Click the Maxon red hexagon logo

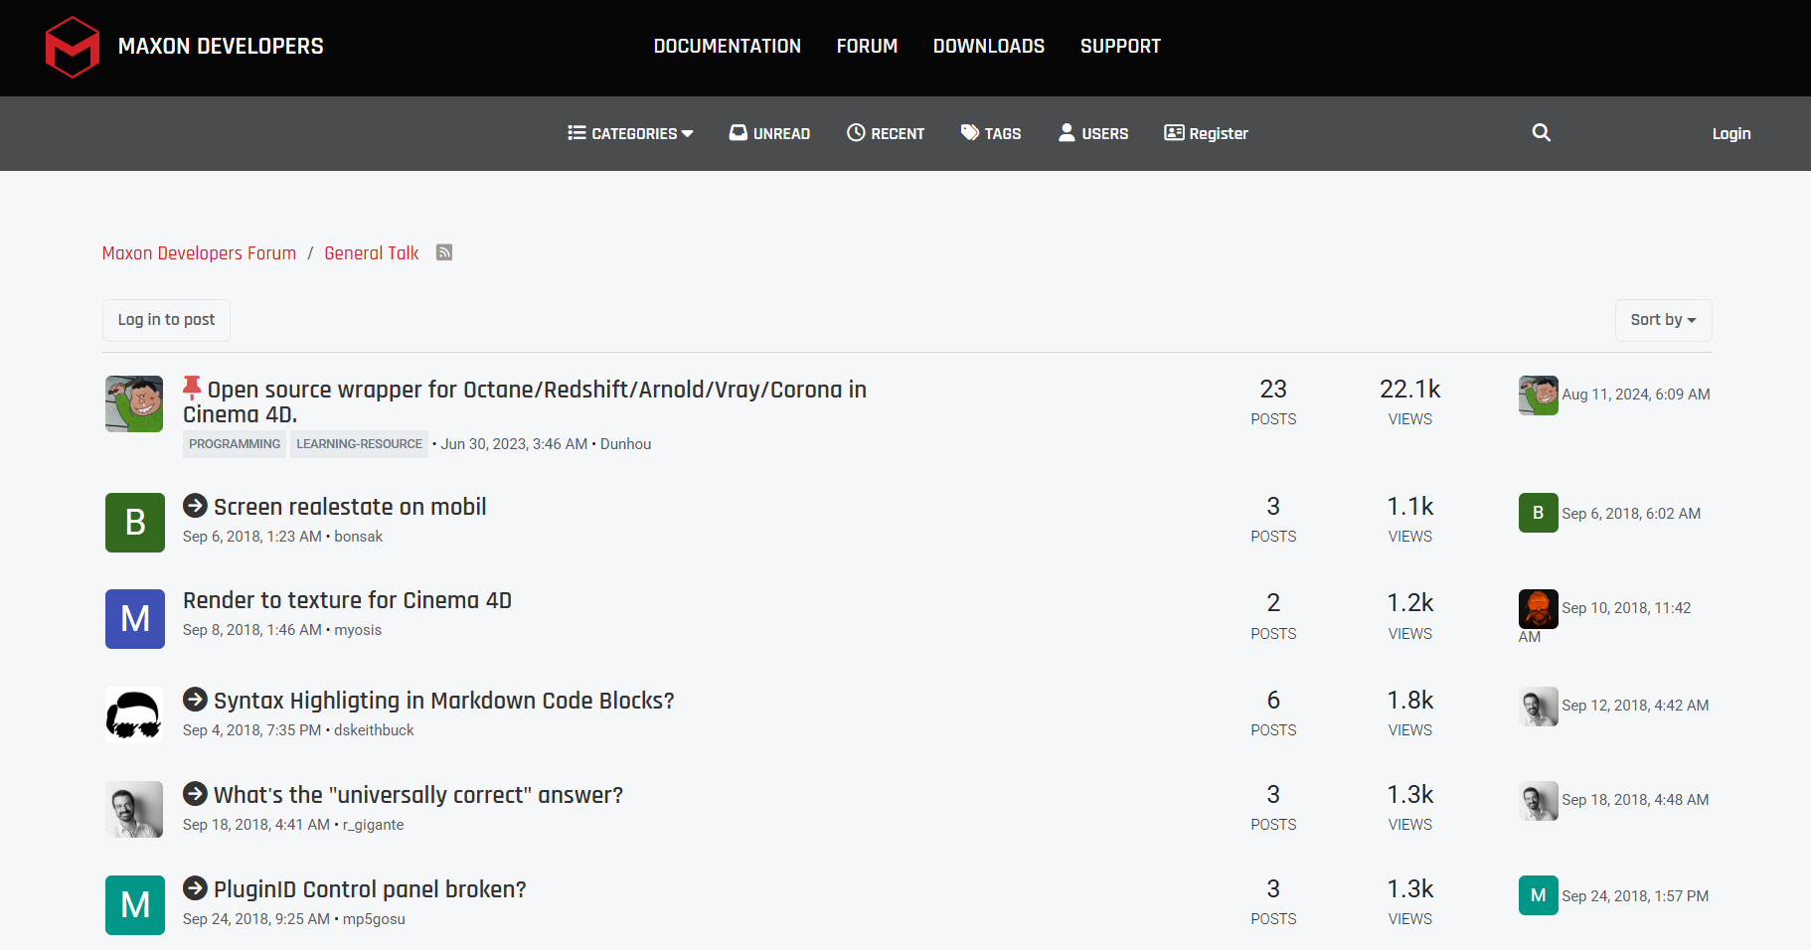point(73,47)
